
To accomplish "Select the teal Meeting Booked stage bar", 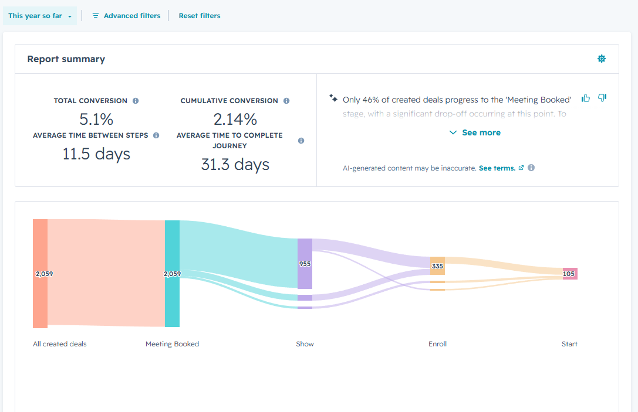I will pos(172,274).
